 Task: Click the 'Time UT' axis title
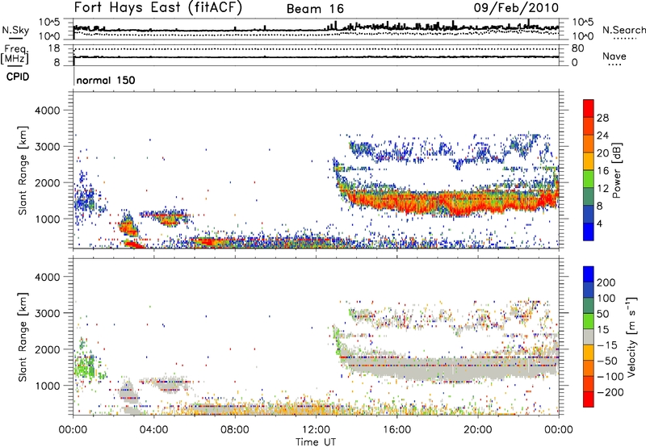pyautogui.click(x=316, y=442)
